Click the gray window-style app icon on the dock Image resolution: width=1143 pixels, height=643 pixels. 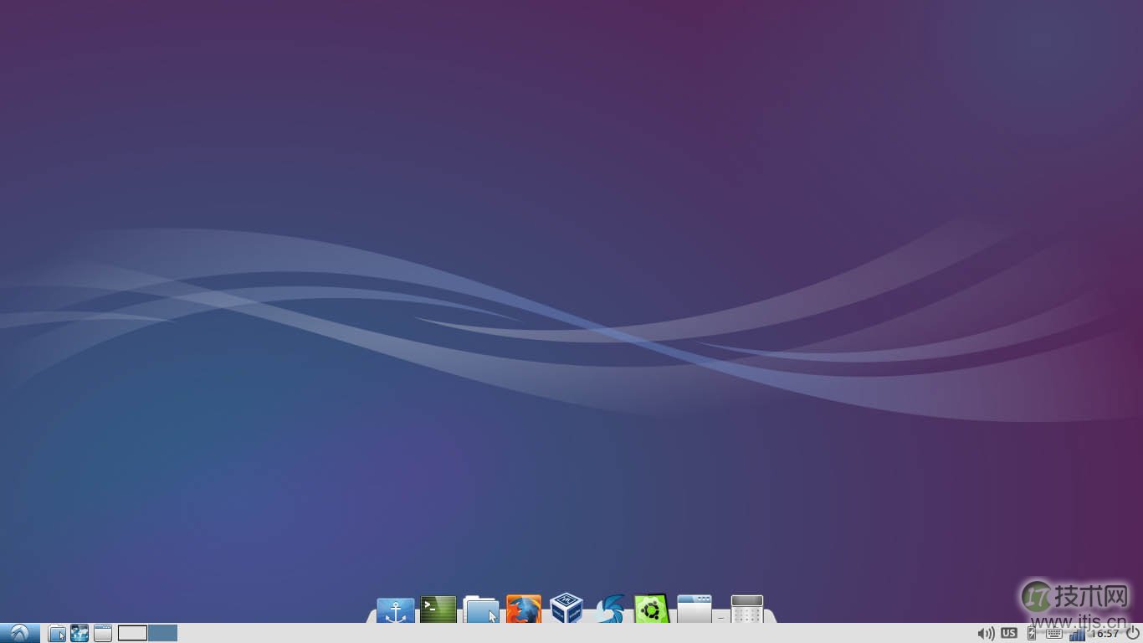(694, 610)
